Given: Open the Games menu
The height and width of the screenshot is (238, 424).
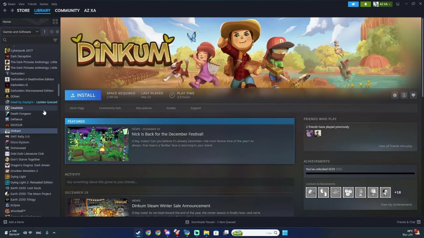Looking at the screenshot, I should (44, 4).
